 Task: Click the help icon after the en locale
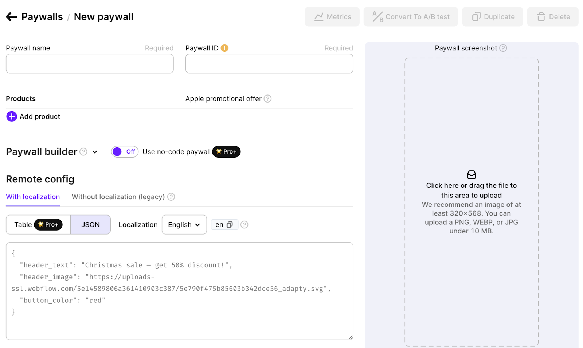(x=244, y=225)
